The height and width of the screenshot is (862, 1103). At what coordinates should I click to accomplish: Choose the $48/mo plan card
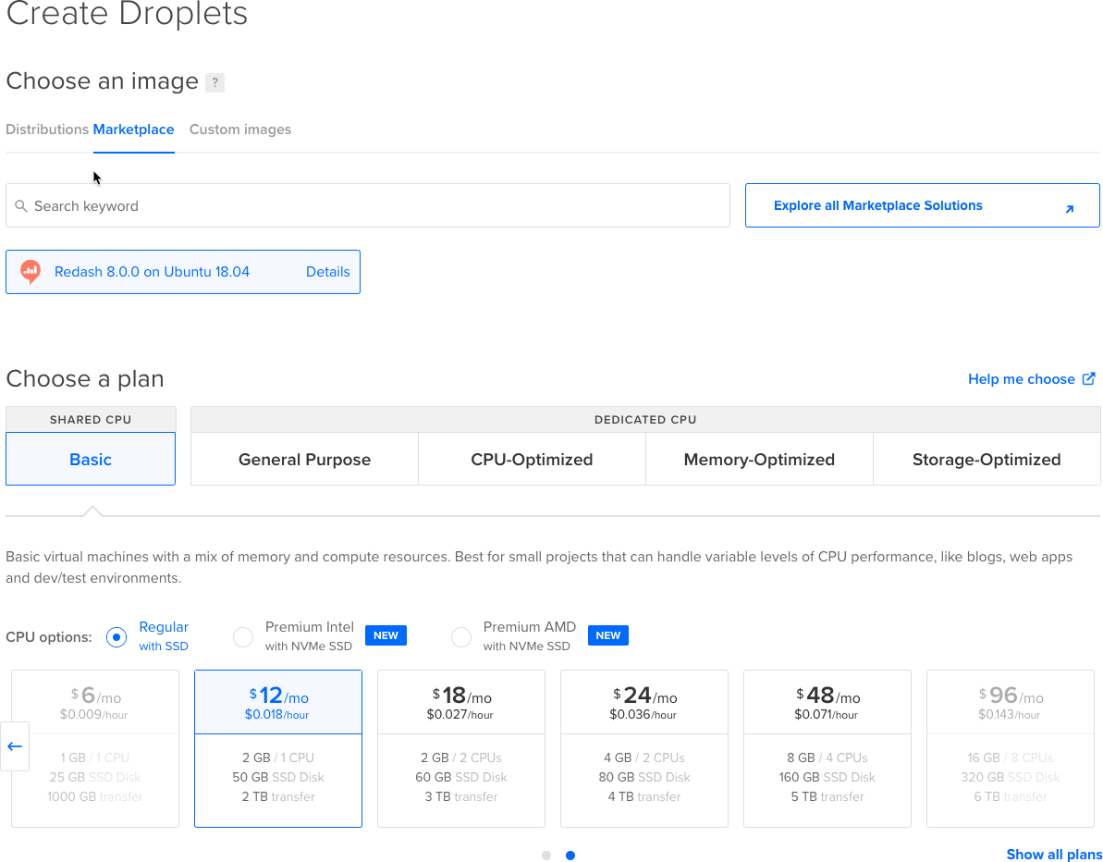pos(827,749)
